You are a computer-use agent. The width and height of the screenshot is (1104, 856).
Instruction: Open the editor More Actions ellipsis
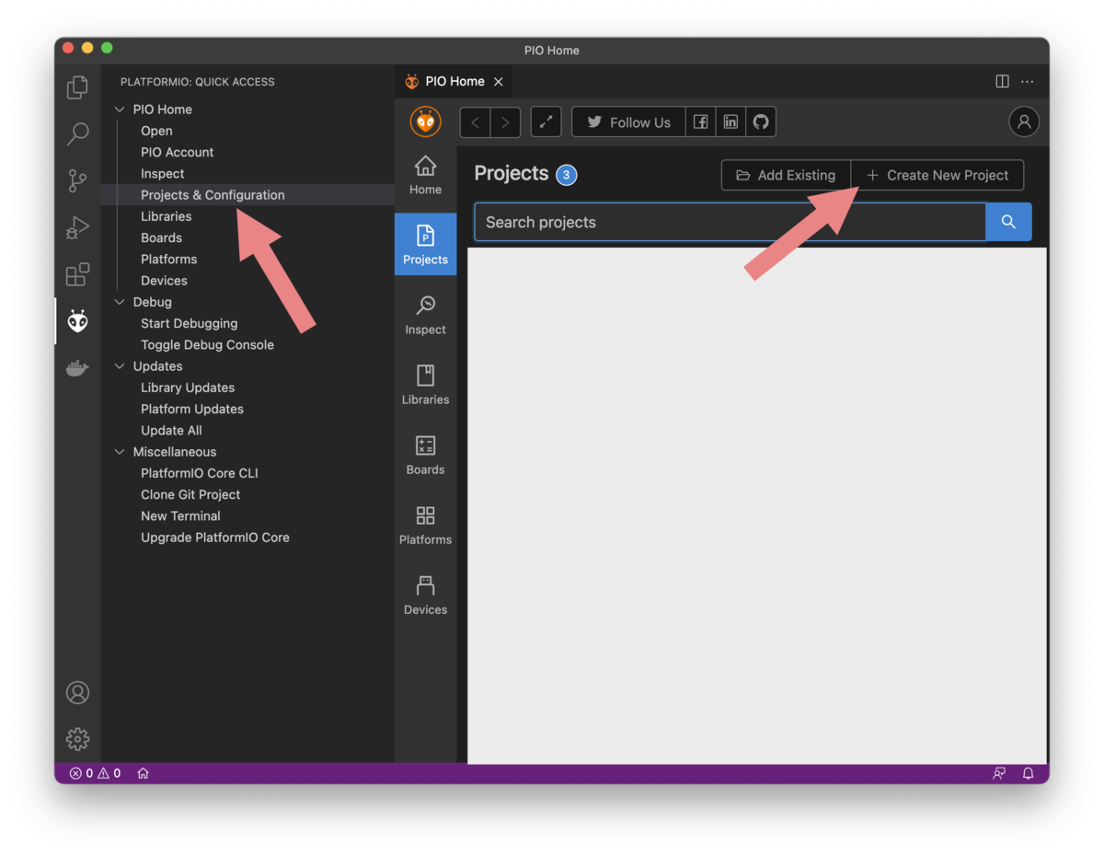click(1028, 81)
